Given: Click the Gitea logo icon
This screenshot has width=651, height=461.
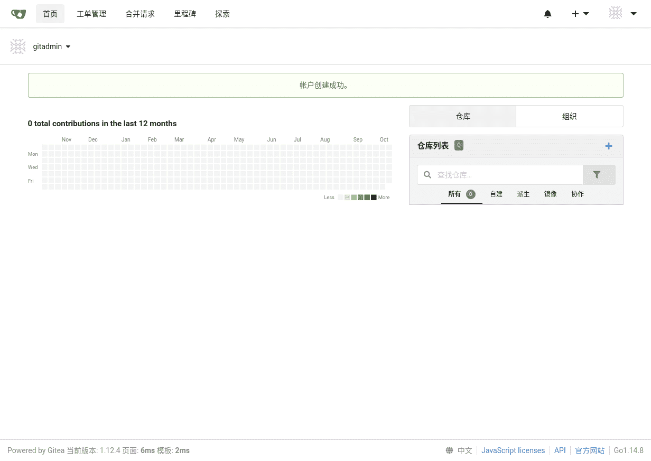Looking at the screenshot, I should [18, 14].
